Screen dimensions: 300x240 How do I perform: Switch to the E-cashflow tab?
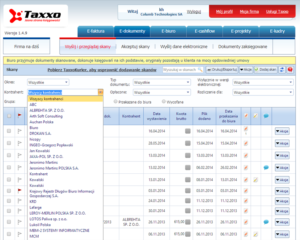coord(205,31)
